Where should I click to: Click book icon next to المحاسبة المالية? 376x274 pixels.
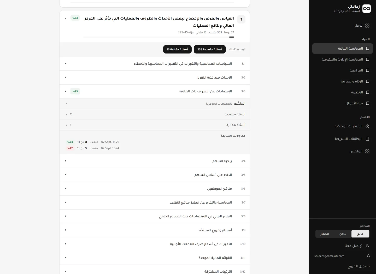pos(368,49)
